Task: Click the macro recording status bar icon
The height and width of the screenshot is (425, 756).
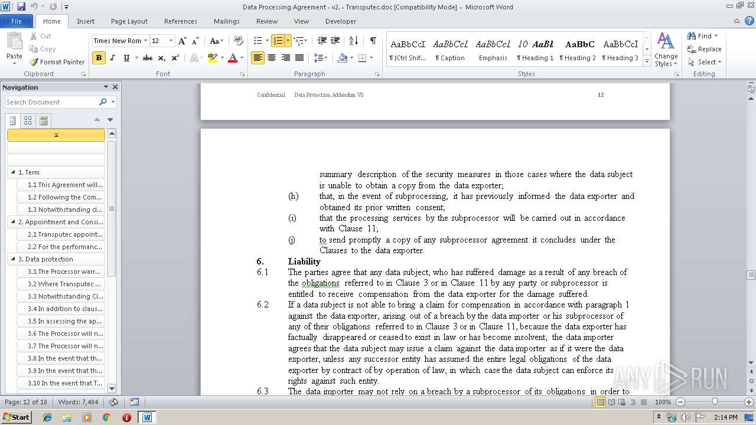Action: [x=134, y=402]
